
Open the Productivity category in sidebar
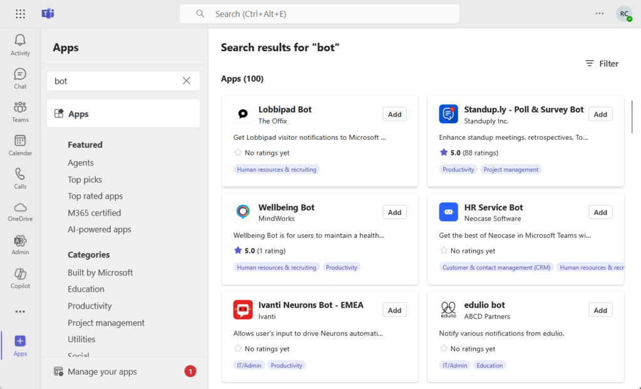coord(90,306)
